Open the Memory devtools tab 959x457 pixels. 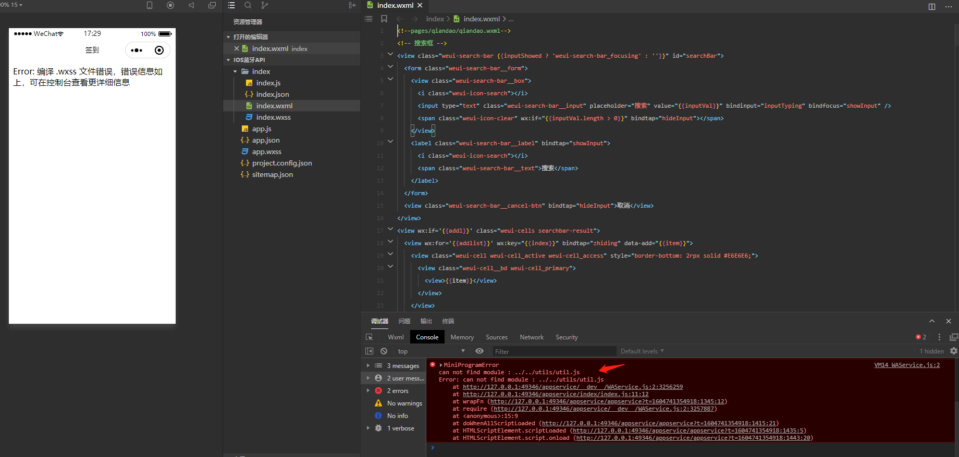(x=462, y=337)
